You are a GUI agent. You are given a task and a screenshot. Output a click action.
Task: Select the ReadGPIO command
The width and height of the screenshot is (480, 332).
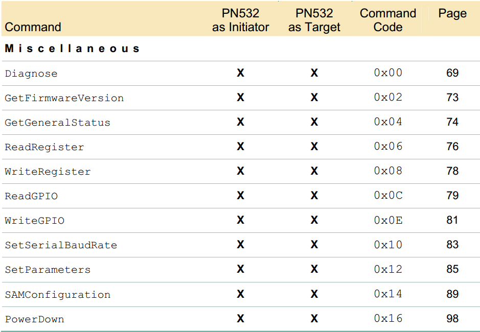pos(31,196)
